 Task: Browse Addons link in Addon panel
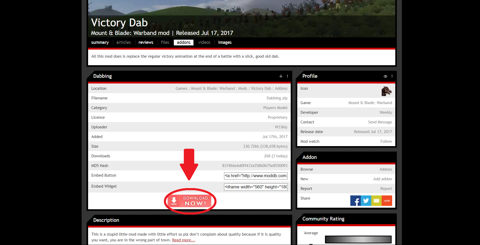[x=386, y=169]
